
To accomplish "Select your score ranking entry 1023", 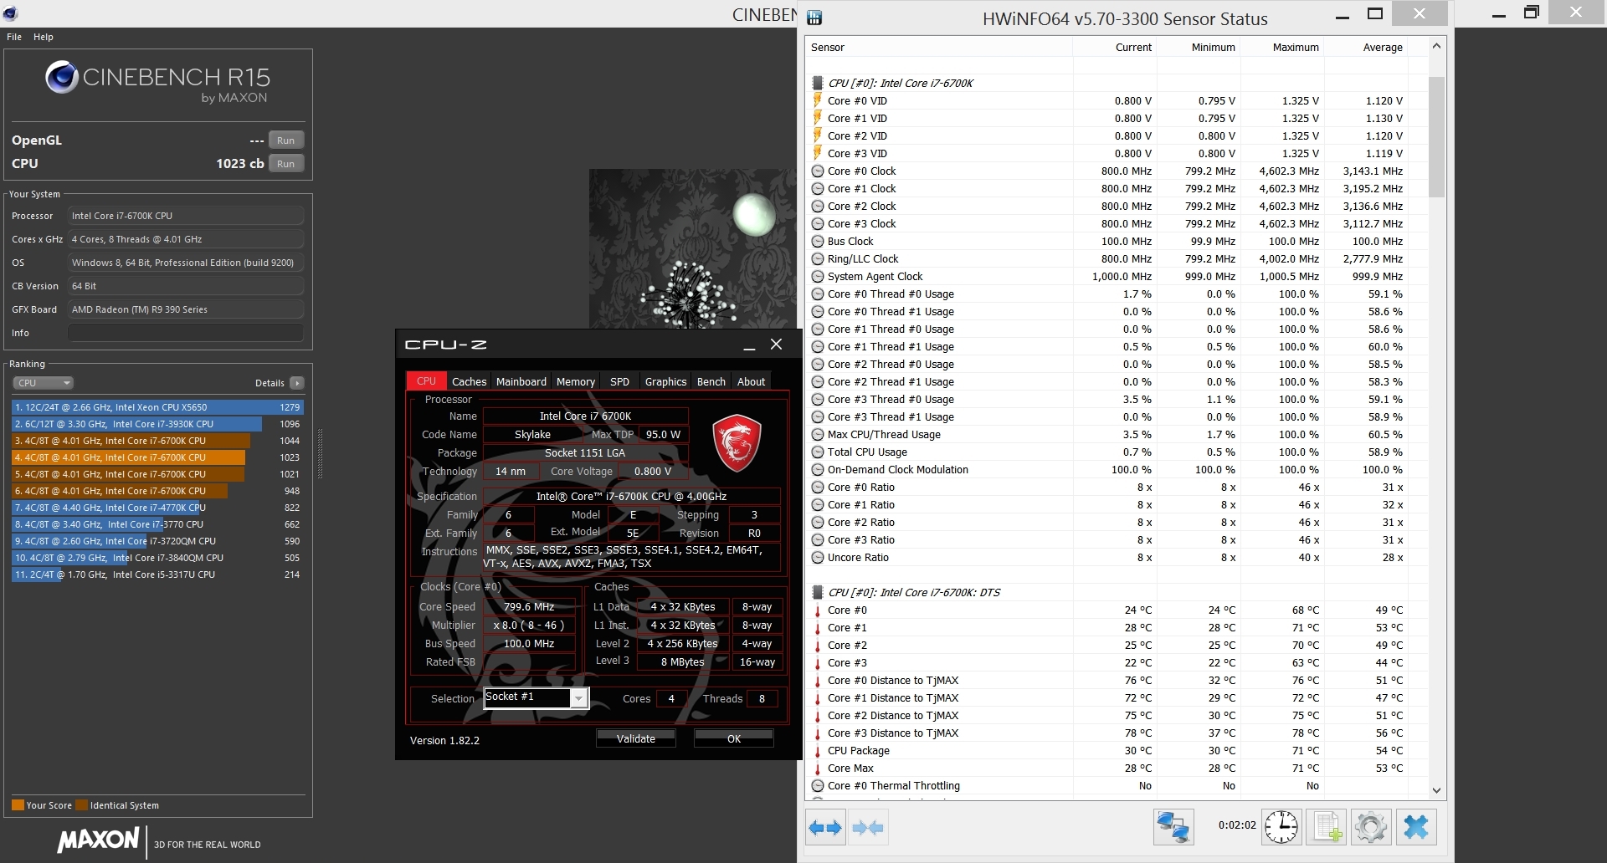I will pos(157,457).
